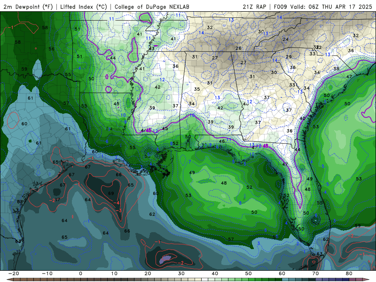Click the '0' tick on color bar

point(80,274)
